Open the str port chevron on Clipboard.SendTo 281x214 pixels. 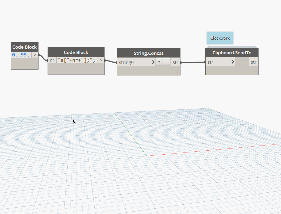click(233, 62)
